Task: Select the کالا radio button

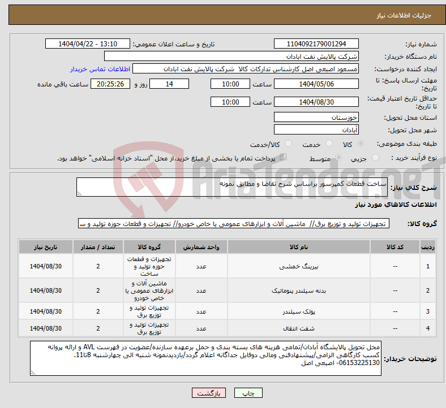Action: (x=361, y=144)
